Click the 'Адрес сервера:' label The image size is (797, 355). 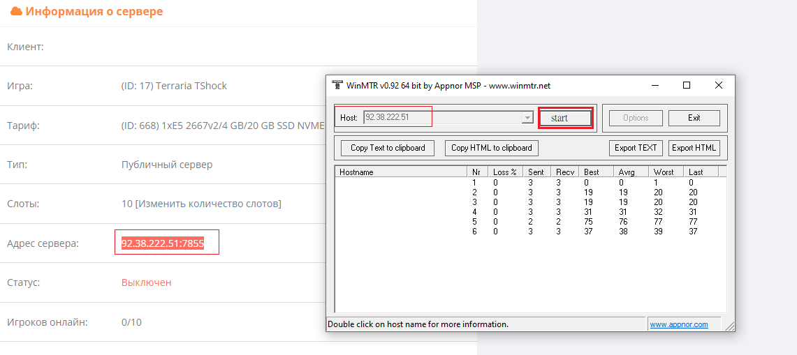pos(43,244)
